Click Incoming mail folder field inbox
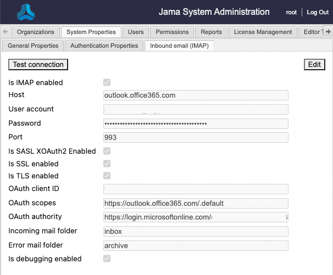 pos(196,231)
